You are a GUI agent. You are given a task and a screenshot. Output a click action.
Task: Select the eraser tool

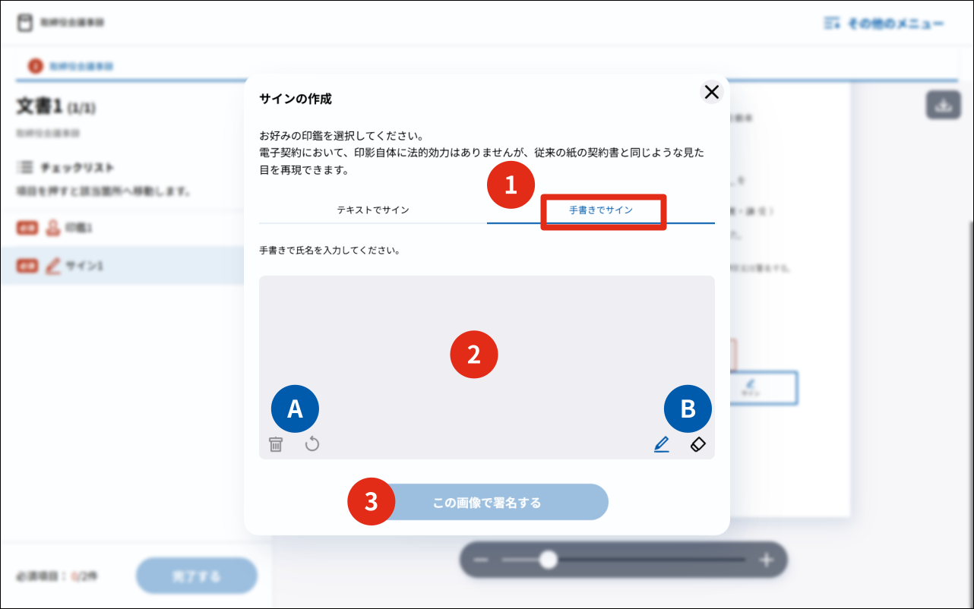pyautogui.click(x=698, y=445)
